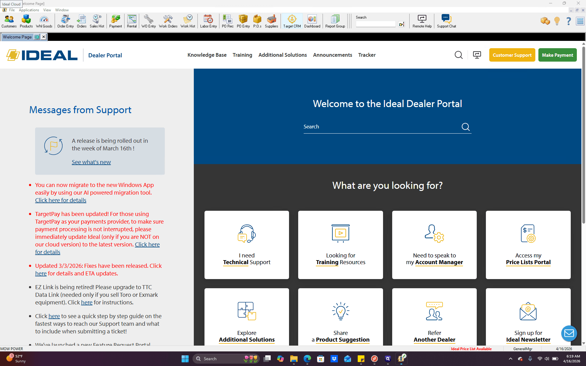Open the Announcements navigation item
The image size is (586, 366).
[x=332, y=55]
